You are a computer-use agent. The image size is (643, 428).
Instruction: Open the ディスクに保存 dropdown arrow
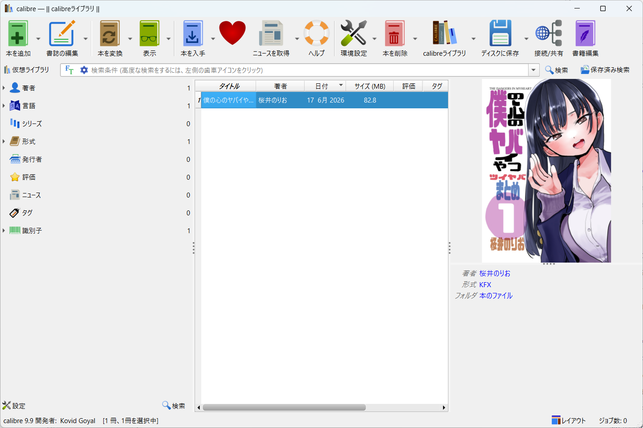coord(526,39)
